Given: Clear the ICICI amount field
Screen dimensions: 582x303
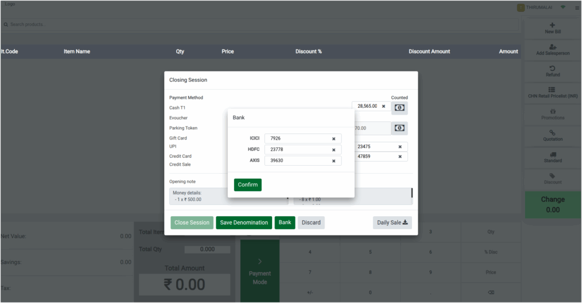Looking at the screenshot, I should pos(334,138).
